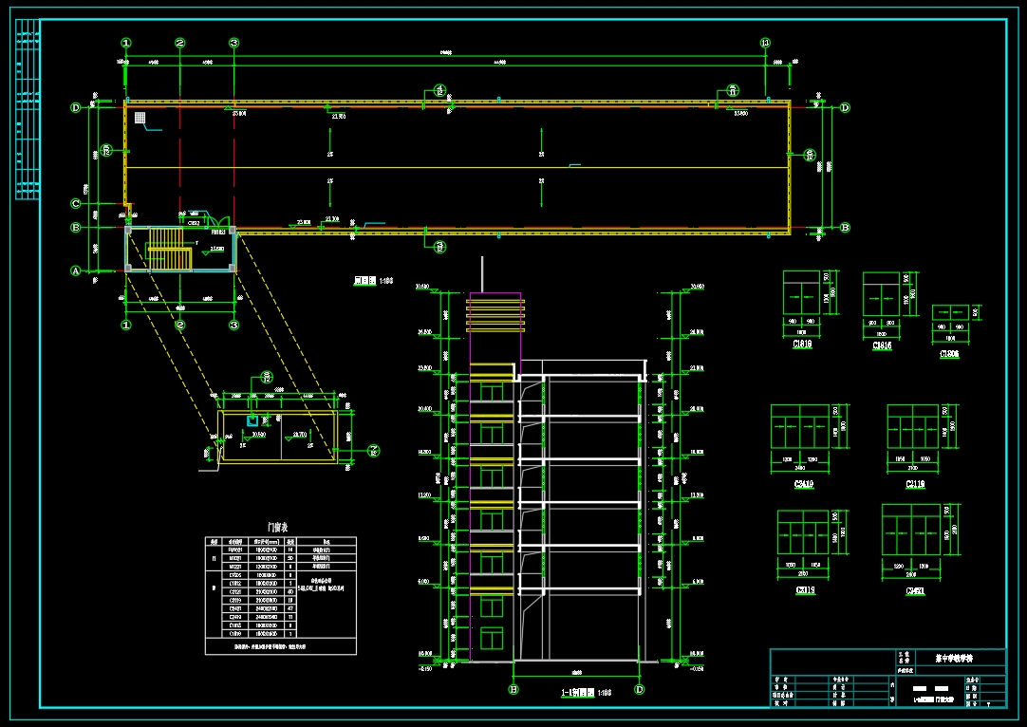Click the C1819 window elevation drawing
Viewport: 1027px width, 727px height.
point(802,292)
